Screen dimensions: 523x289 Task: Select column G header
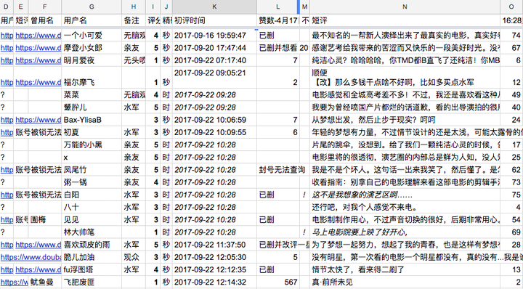[92, 7]
